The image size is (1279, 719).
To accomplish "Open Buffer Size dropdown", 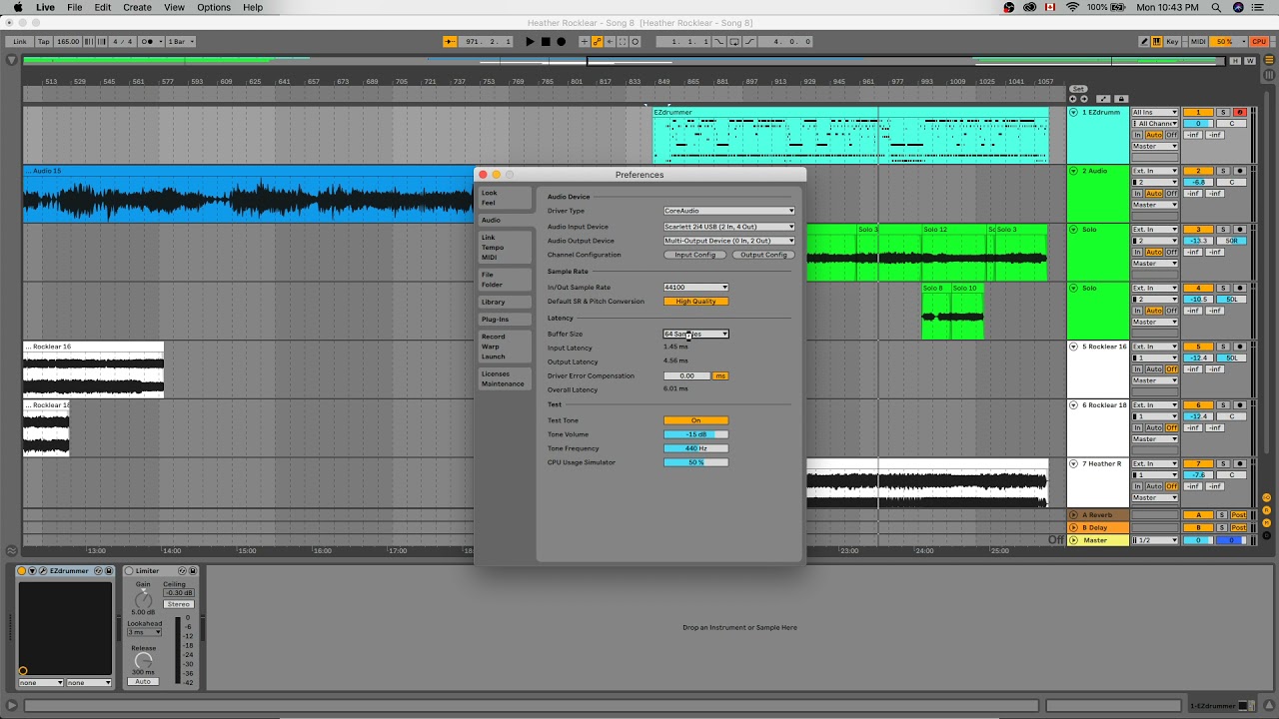I will (x=695, y=334).
